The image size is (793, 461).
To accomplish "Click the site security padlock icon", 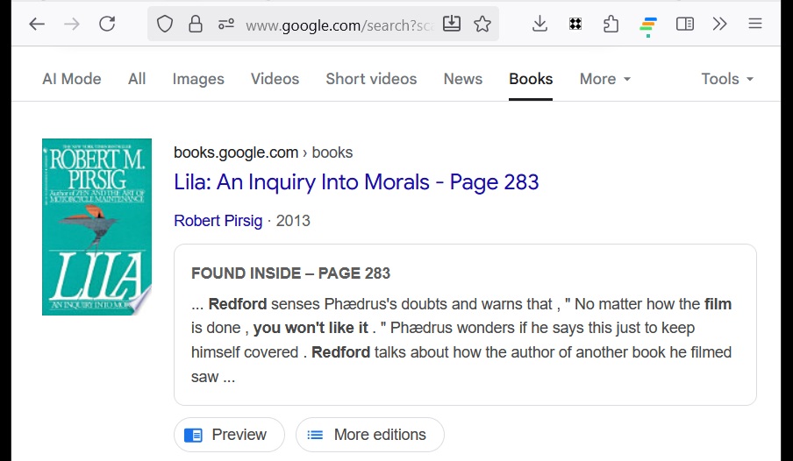I will (196, 25).
